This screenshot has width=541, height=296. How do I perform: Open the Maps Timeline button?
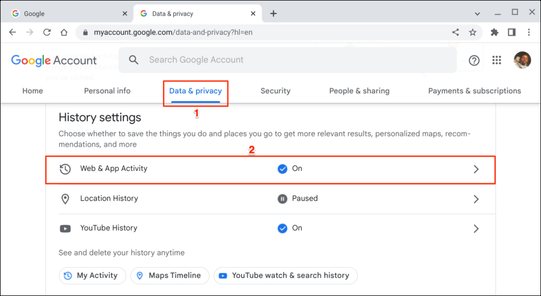pyautogui.click(x=170, y=275)
